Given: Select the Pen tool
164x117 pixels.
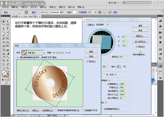Looking at the screenshot, I should 4,29.
